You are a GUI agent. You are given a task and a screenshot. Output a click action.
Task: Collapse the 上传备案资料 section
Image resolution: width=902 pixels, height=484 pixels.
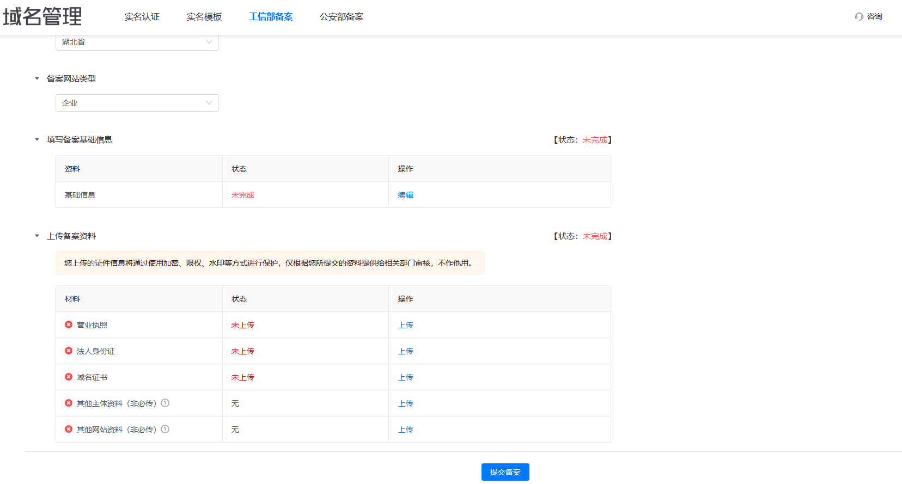[37, 236]
